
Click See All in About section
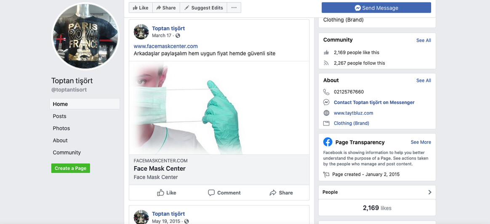[423, 81]
